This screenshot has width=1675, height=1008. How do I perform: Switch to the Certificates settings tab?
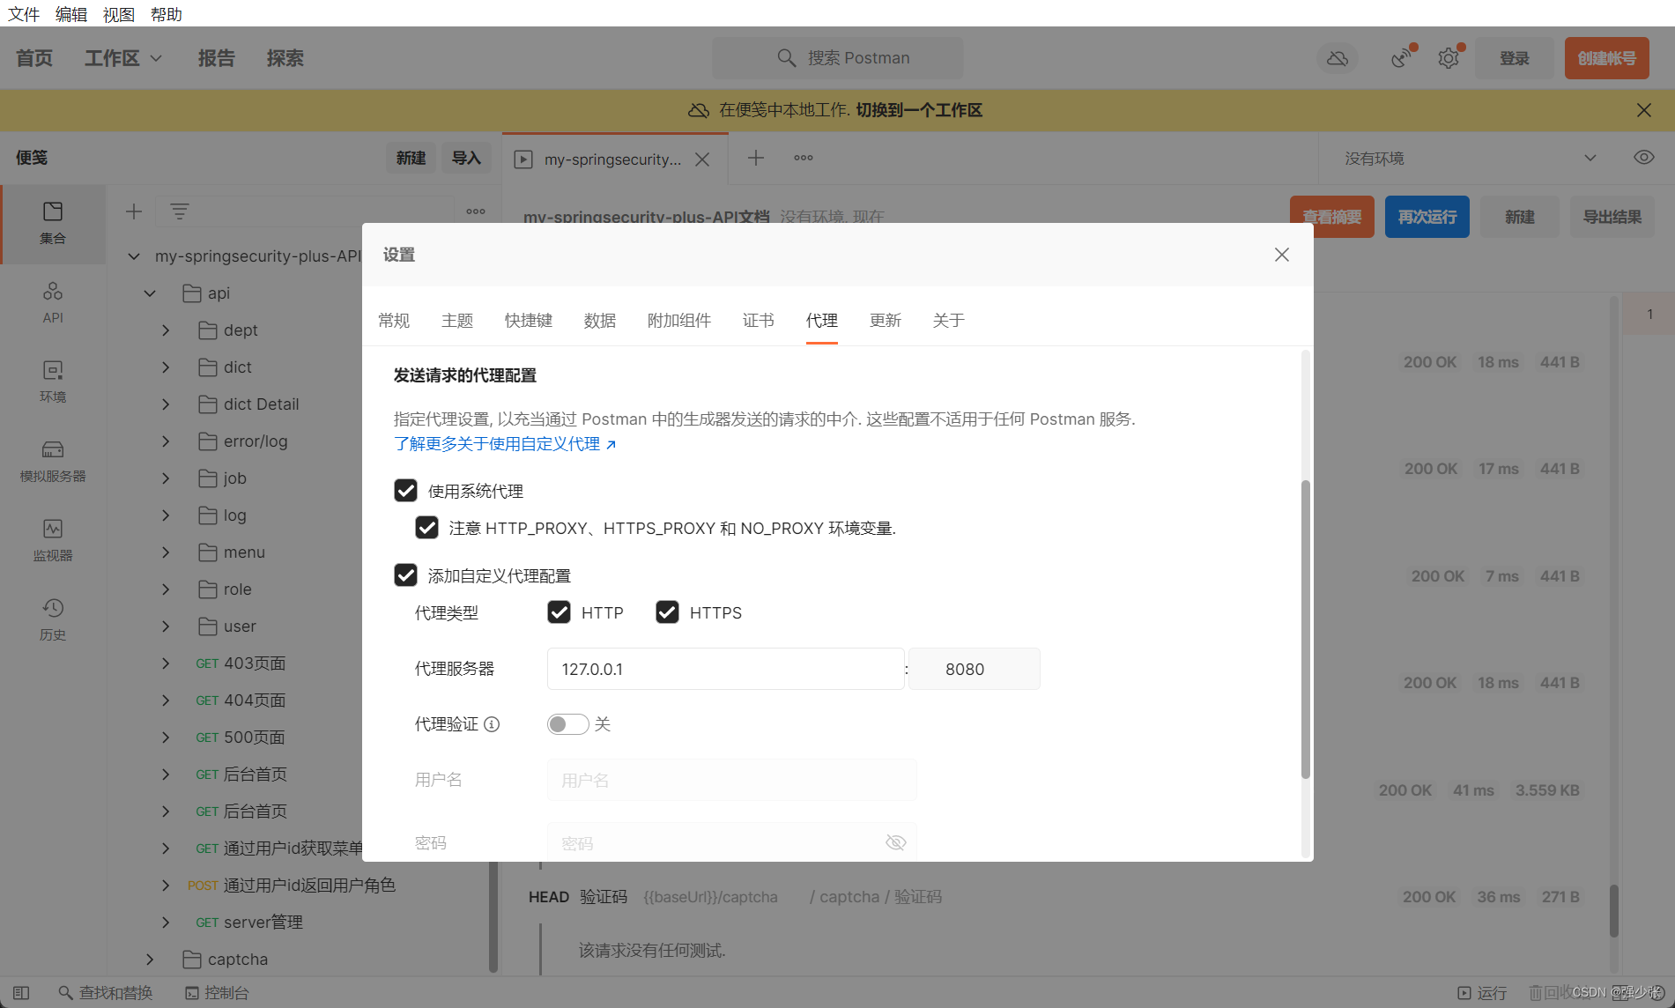coord(759,321)
